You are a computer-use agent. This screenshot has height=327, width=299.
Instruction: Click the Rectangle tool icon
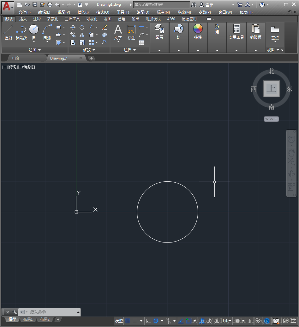58,27
